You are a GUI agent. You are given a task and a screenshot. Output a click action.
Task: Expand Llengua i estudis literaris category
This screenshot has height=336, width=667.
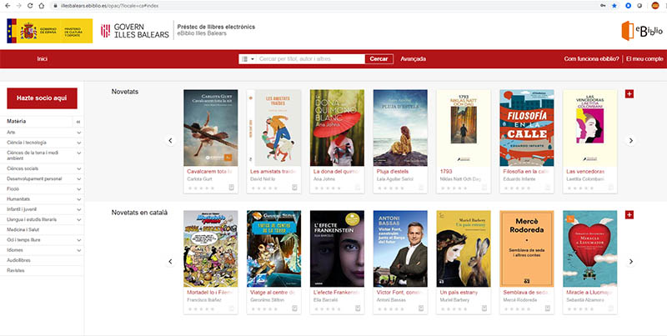(x=78, y=220)
